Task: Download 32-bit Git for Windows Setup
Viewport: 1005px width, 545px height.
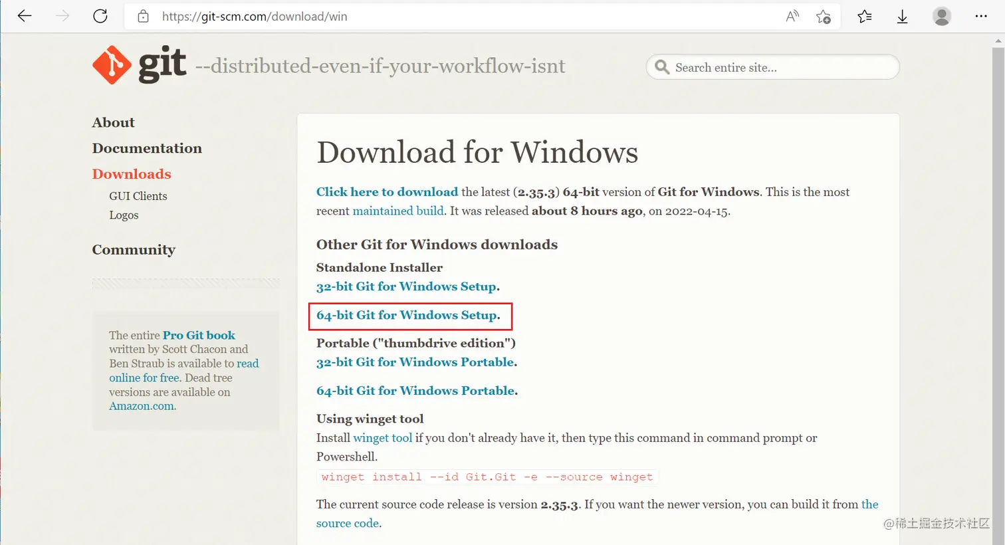Action: point(406,286)
